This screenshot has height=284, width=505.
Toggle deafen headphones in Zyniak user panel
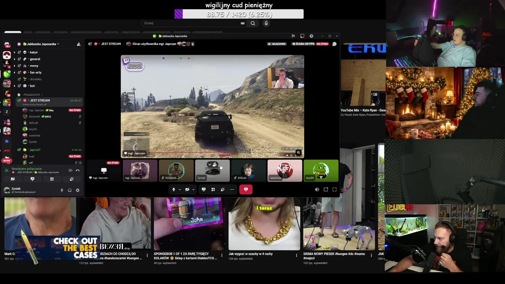coord(70,190)
